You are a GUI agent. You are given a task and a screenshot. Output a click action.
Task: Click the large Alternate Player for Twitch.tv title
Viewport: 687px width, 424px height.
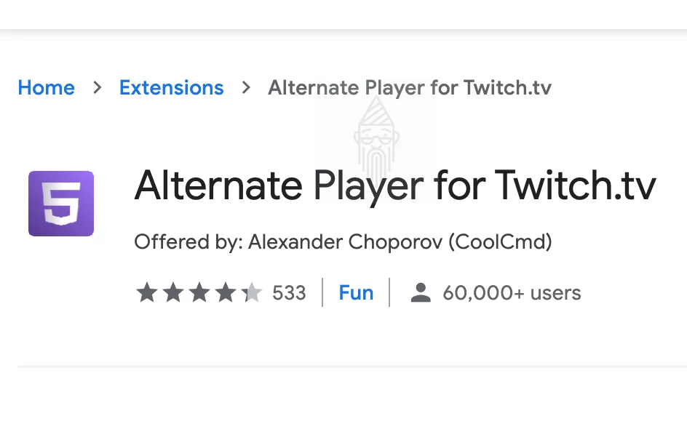[x=395, y=186]
